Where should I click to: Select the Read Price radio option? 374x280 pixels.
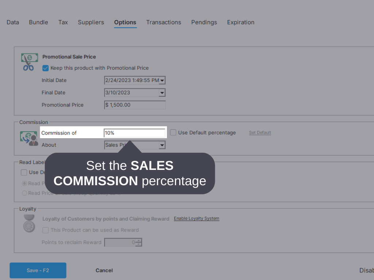tap(24, 193)
